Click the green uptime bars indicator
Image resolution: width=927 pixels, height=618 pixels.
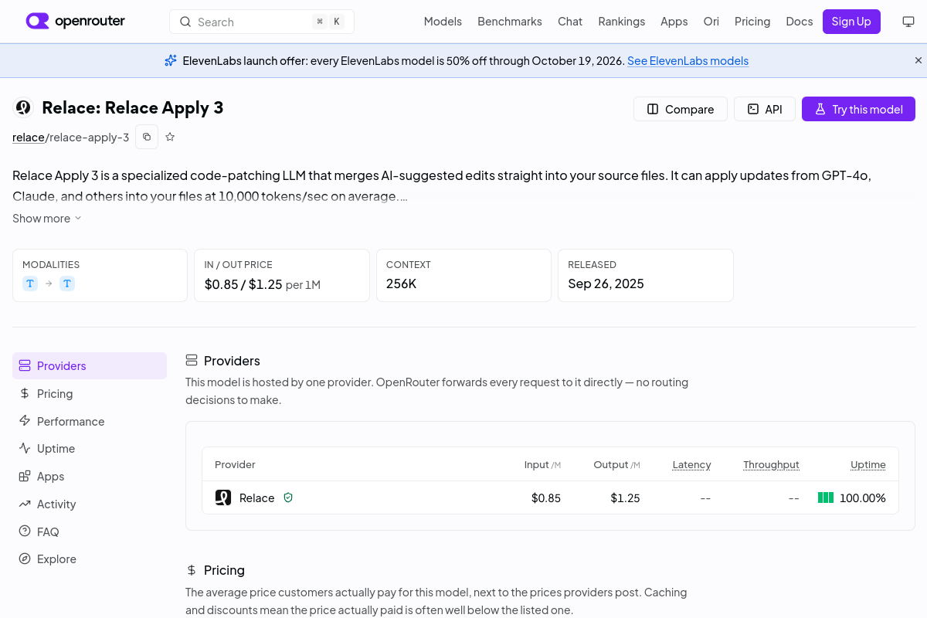tap(826, 497)
